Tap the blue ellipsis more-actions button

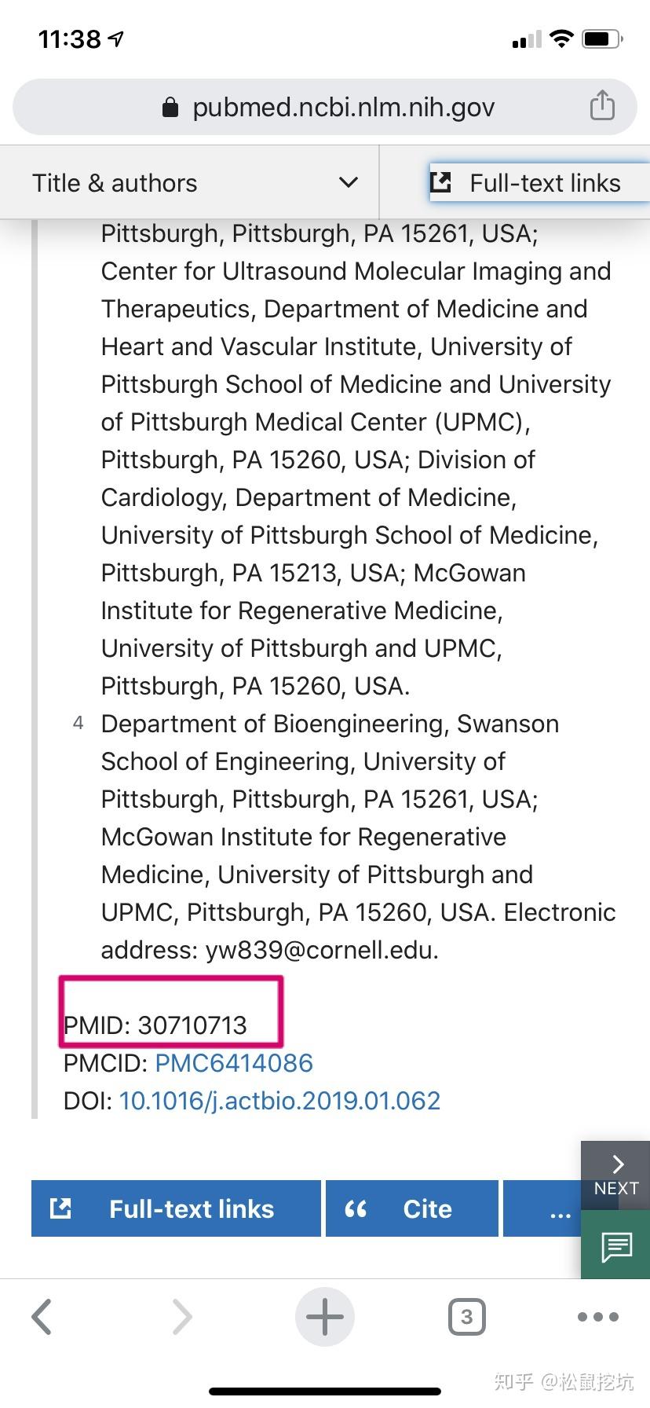coord(550,1208)
